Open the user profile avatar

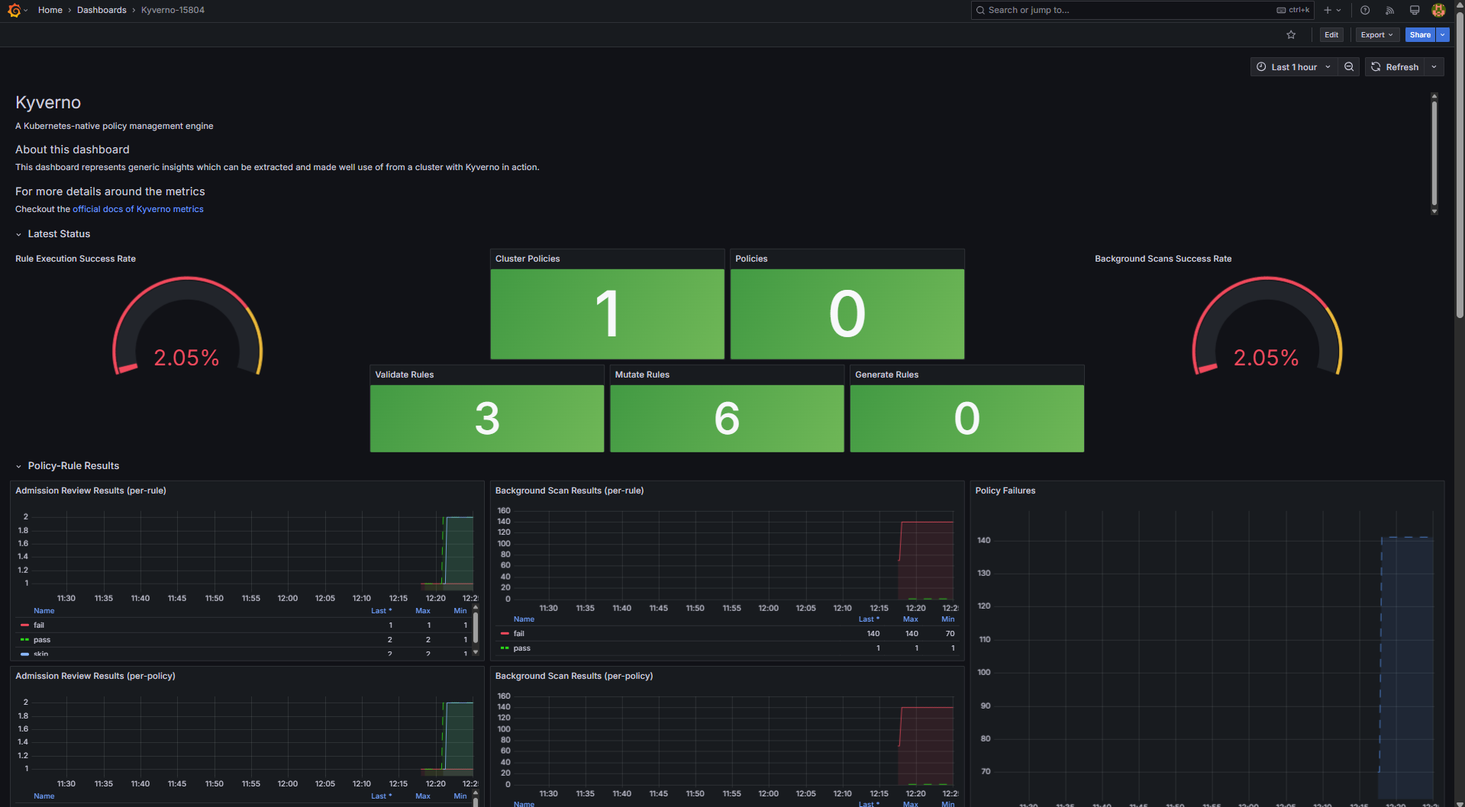[1438, 10]
